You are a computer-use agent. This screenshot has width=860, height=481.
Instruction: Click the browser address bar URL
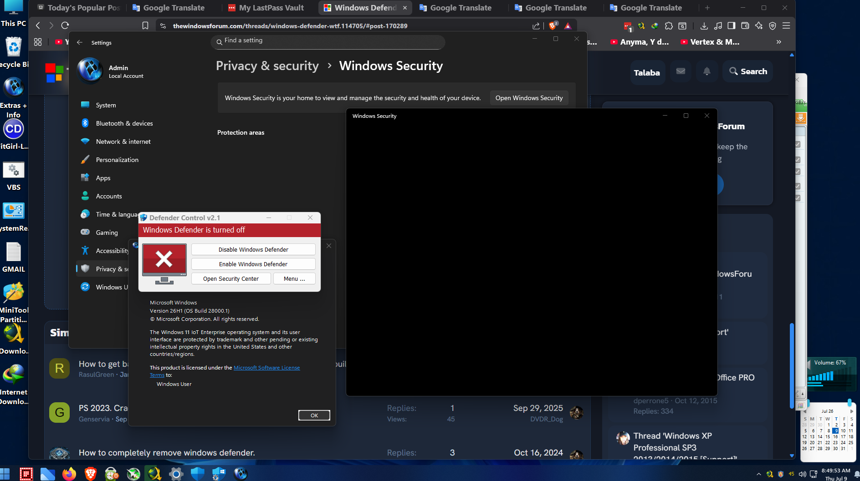[x=290, y=26]
